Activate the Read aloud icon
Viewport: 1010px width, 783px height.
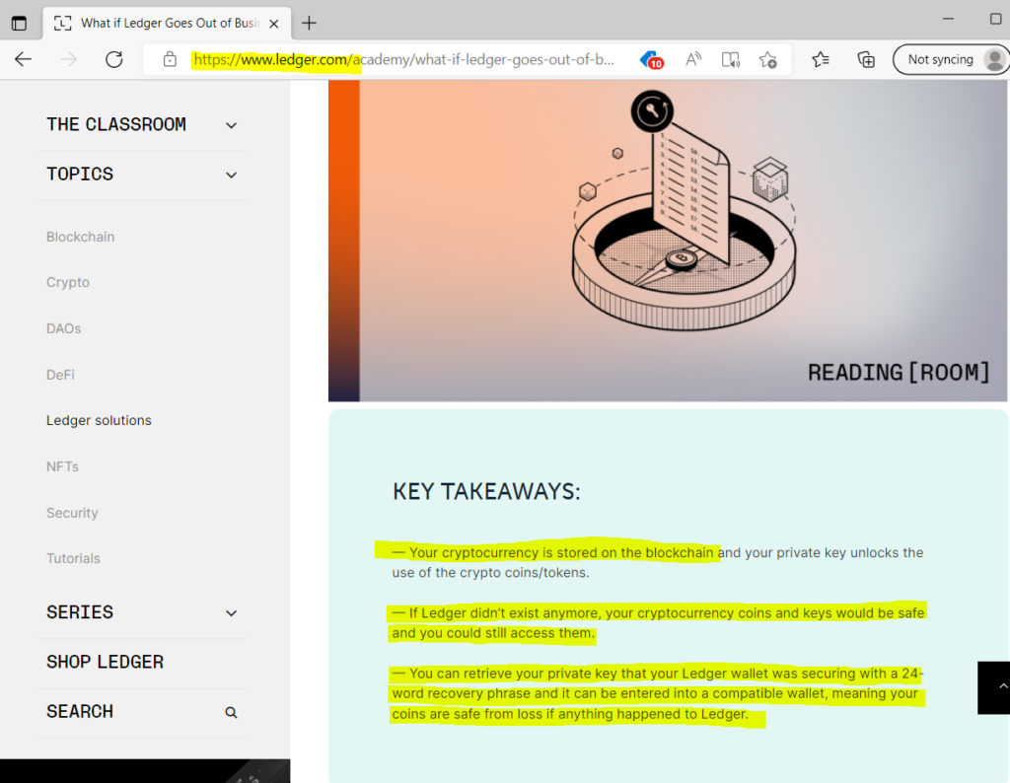[693, 59]
